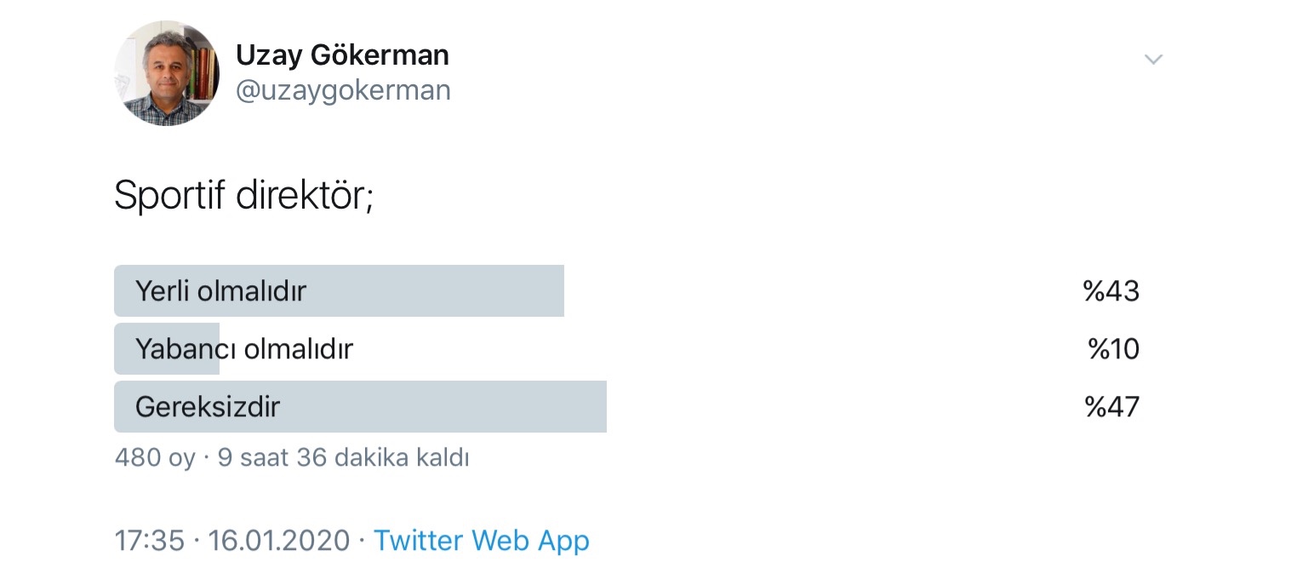This screenshot has height=585, width=1291.
Task: Open Uzay Gökerman's profile photo
Action: tap(167, 73)
